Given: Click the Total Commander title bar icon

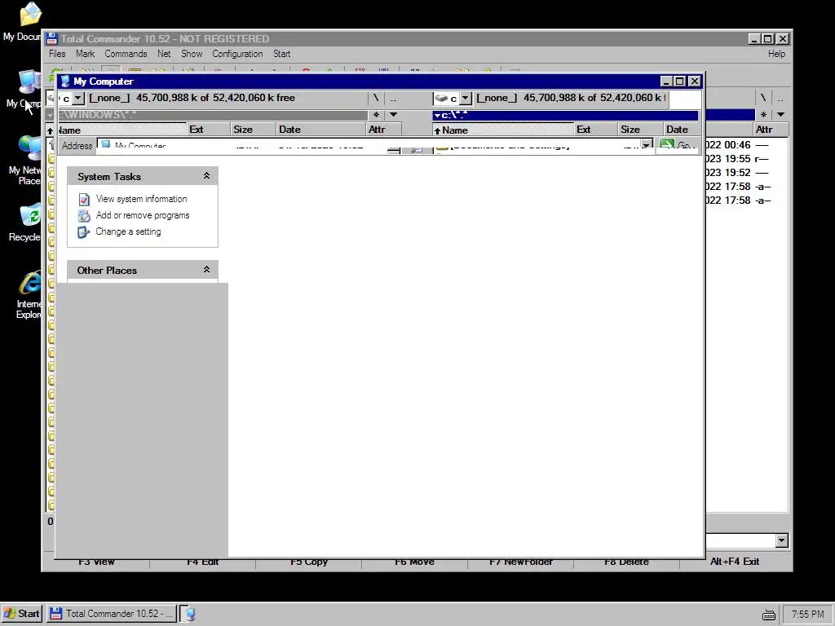Looking at the screenshot, I should click(x=51, y=39).
